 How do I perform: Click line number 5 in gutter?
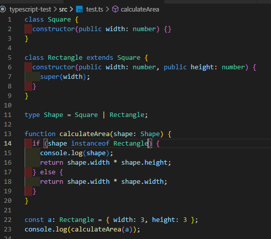click(10, 58)
